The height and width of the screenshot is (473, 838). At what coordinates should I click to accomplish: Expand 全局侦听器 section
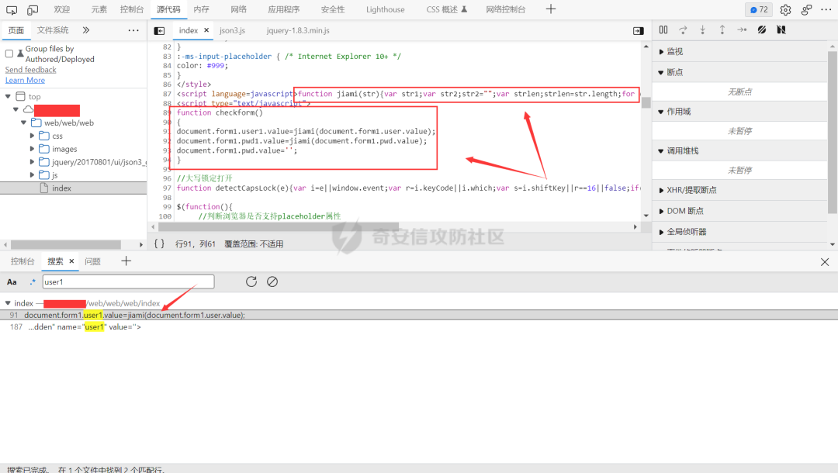tap(662, 232)
